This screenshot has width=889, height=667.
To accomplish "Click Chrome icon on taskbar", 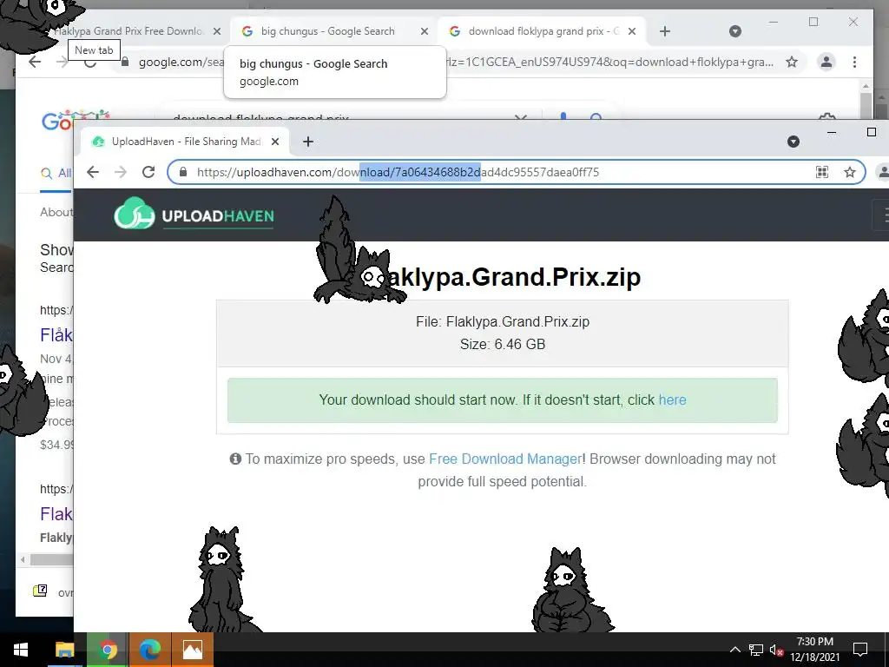I will coord(108,650).
